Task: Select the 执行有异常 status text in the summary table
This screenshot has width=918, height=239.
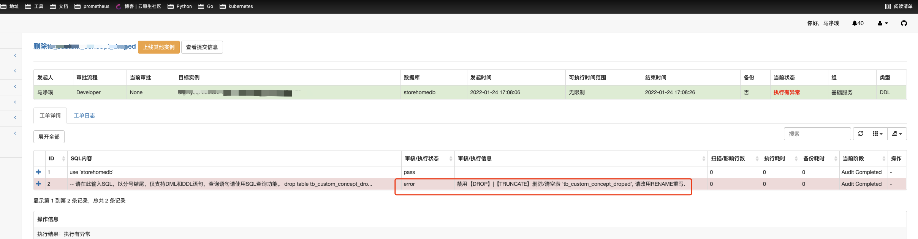Action: tap(787, 92)
